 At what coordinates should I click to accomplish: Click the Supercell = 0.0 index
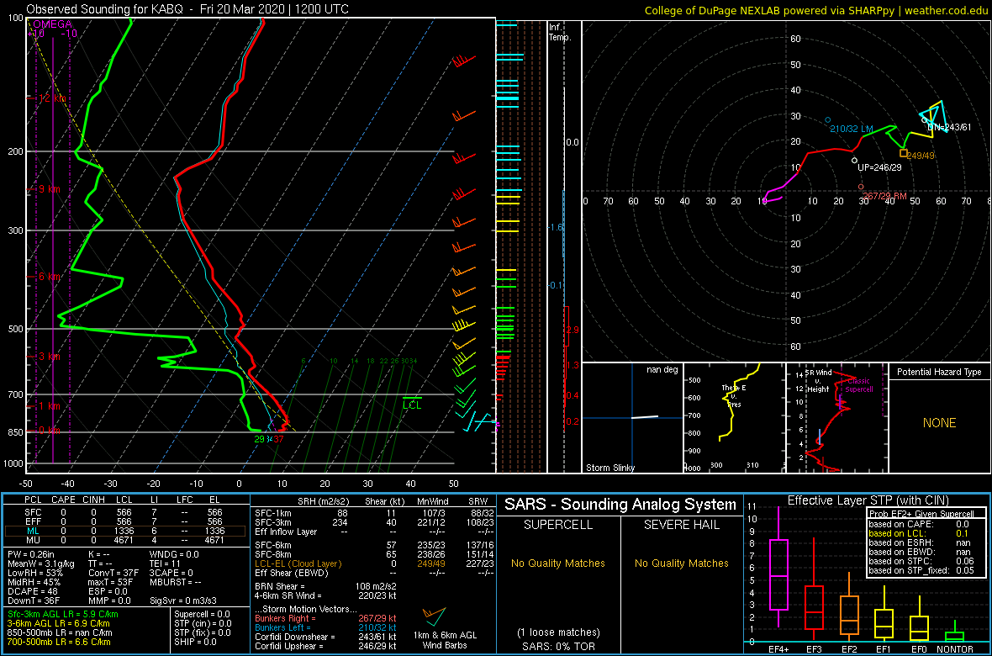(x=203, y=614)
